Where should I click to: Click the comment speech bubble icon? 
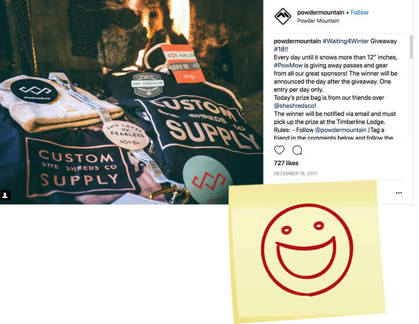coord(297,150)
